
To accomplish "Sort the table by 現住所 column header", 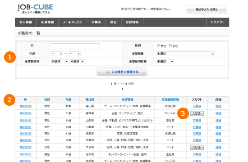I will [x=90, y=99].
